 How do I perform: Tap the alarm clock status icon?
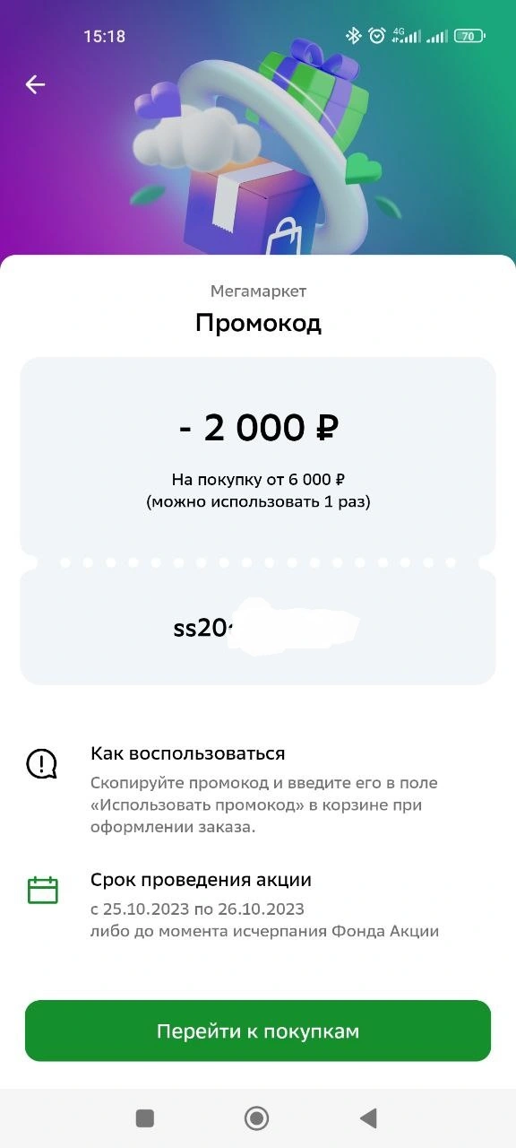click(x=377, y=36)
